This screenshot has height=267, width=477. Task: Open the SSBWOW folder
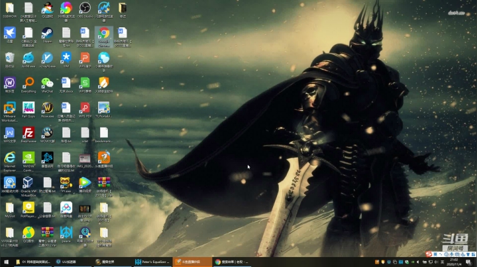coord(9,10)
